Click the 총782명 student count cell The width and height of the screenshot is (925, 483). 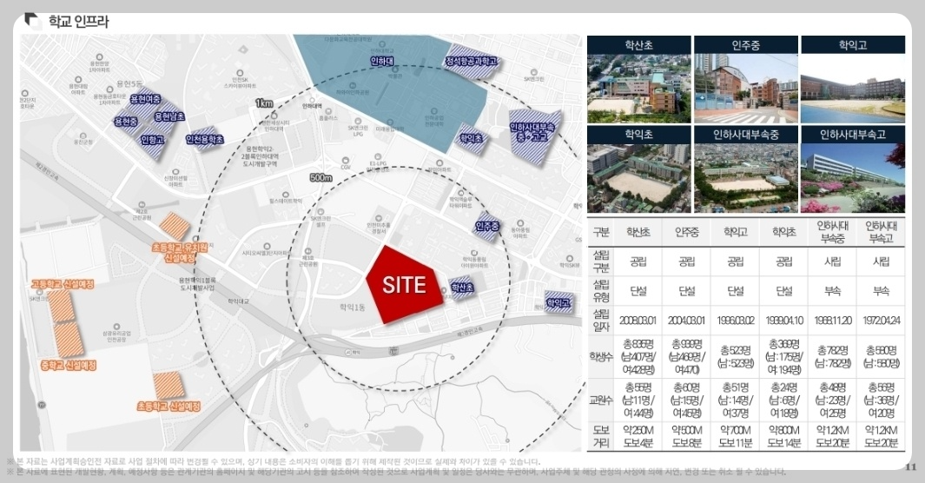click(832, 356)
